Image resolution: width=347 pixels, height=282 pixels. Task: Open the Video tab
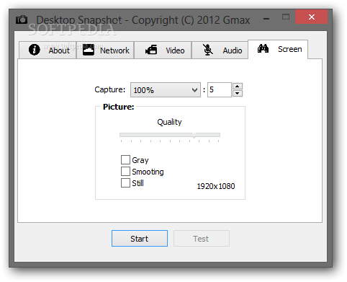(x=163, y=50)
